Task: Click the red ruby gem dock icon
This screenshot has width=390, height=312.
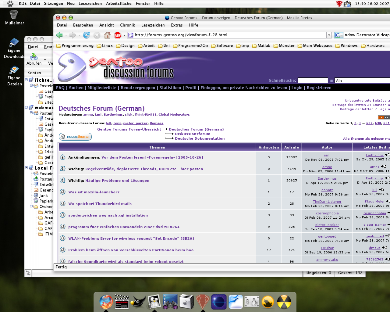Action: pyautogui.click(x=203, y=302)
